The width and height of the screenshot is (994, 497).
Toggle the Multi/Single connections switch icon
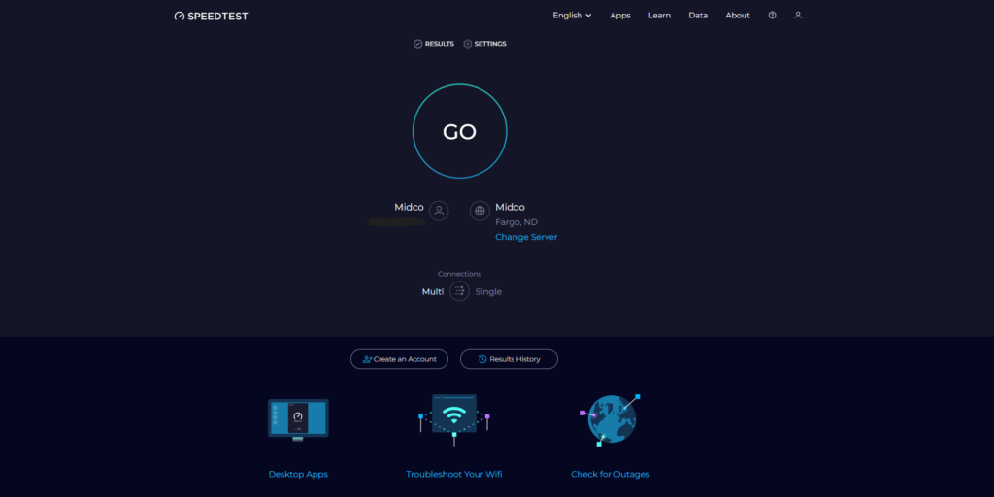(459, 291)
